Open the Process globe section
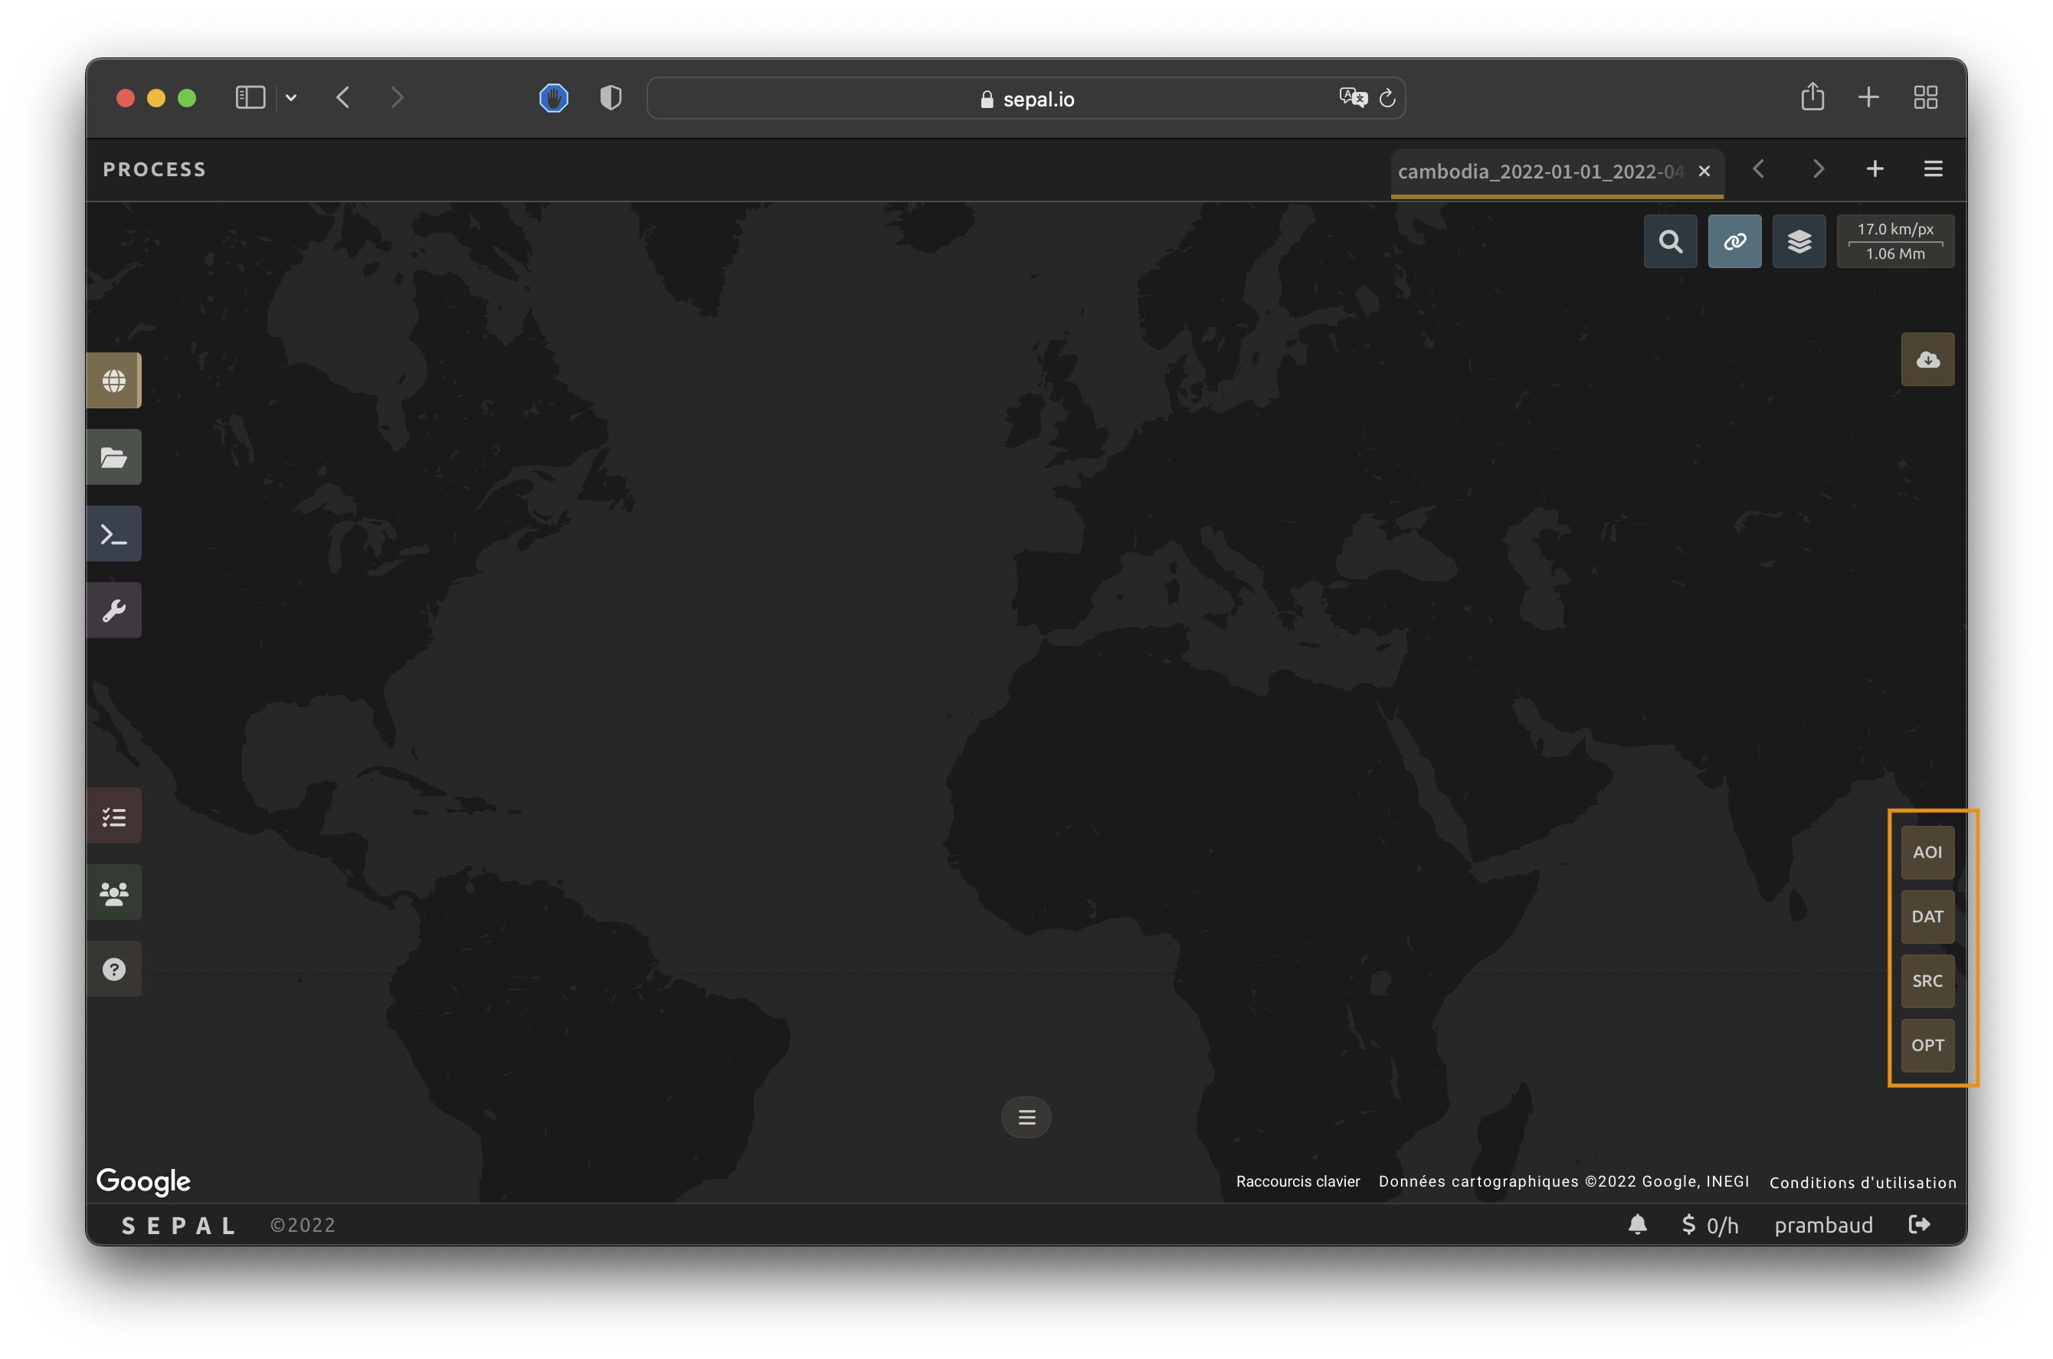2053x1359 pixels. (x=113, y=381)
